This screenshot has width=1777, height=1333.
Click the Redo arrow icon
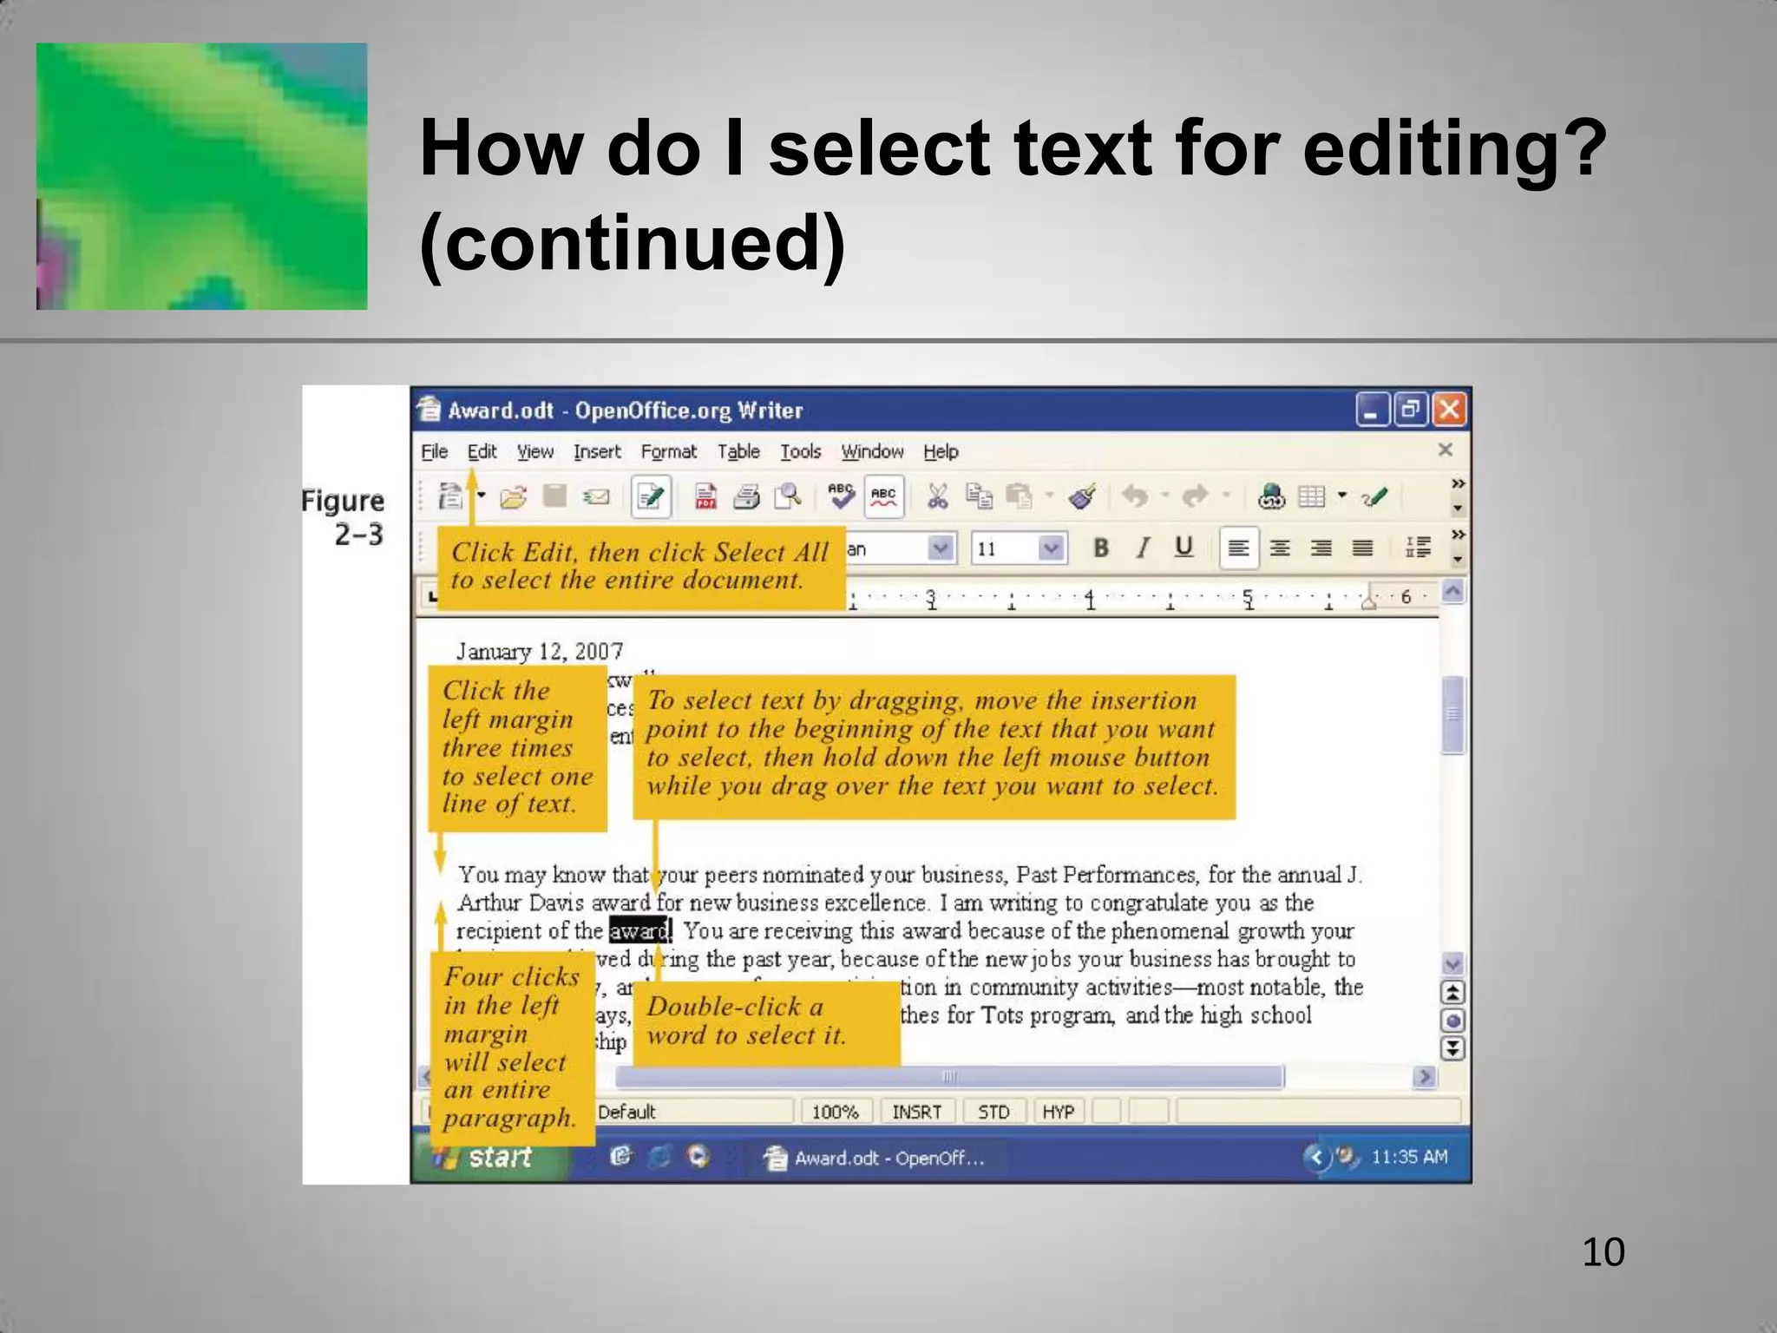click(1196, 496)
